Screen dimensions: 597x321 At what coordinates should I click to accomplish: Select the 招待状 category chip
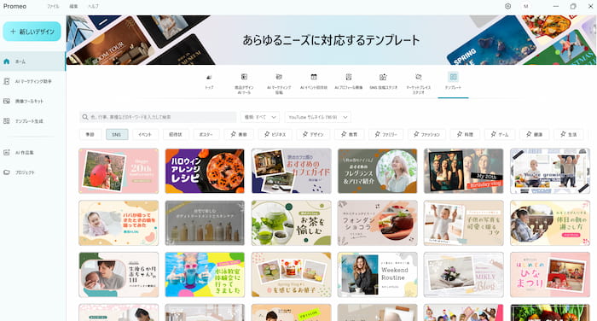coord(176,135)
